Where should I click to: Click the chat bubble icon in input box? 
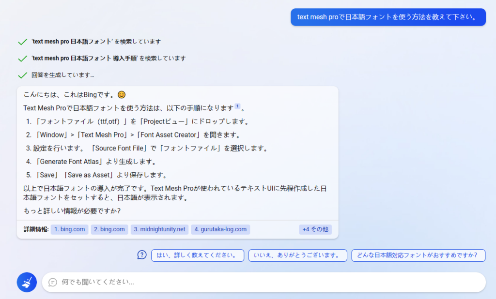pyautogui.click(x=53, y=282)
